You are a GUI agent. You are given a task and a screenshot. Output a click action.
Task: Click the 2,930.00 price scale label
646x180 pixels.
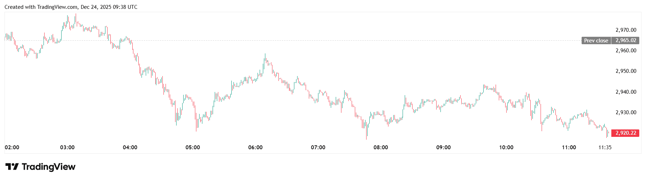point(626,112)
